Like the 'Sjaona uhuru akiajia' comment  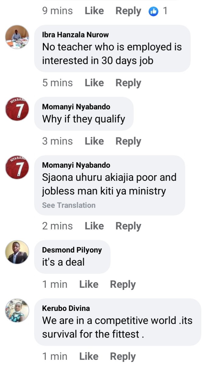pyautogui.click(x=94, y=226)
